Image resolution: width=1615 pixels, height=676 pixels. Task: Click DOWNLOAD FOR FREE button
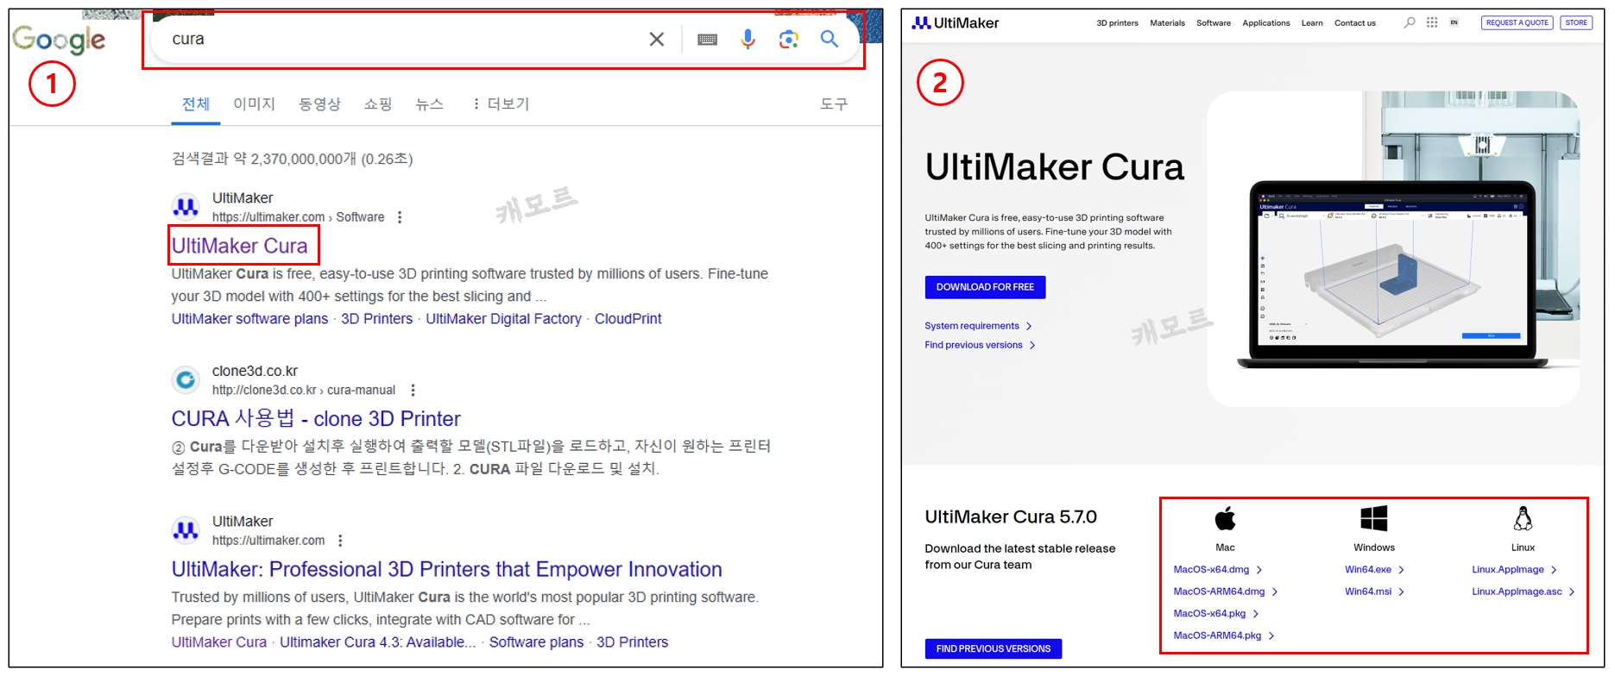pos(985,287)
